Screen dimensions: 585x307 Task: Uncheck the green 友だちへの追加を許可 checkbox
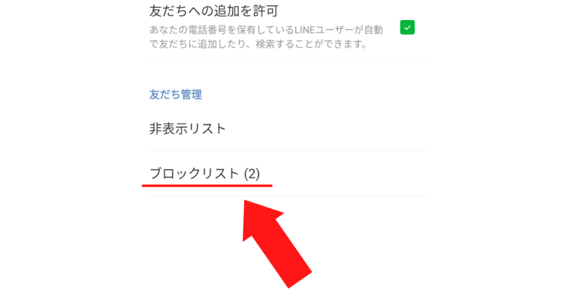click(x=407, y=27)
